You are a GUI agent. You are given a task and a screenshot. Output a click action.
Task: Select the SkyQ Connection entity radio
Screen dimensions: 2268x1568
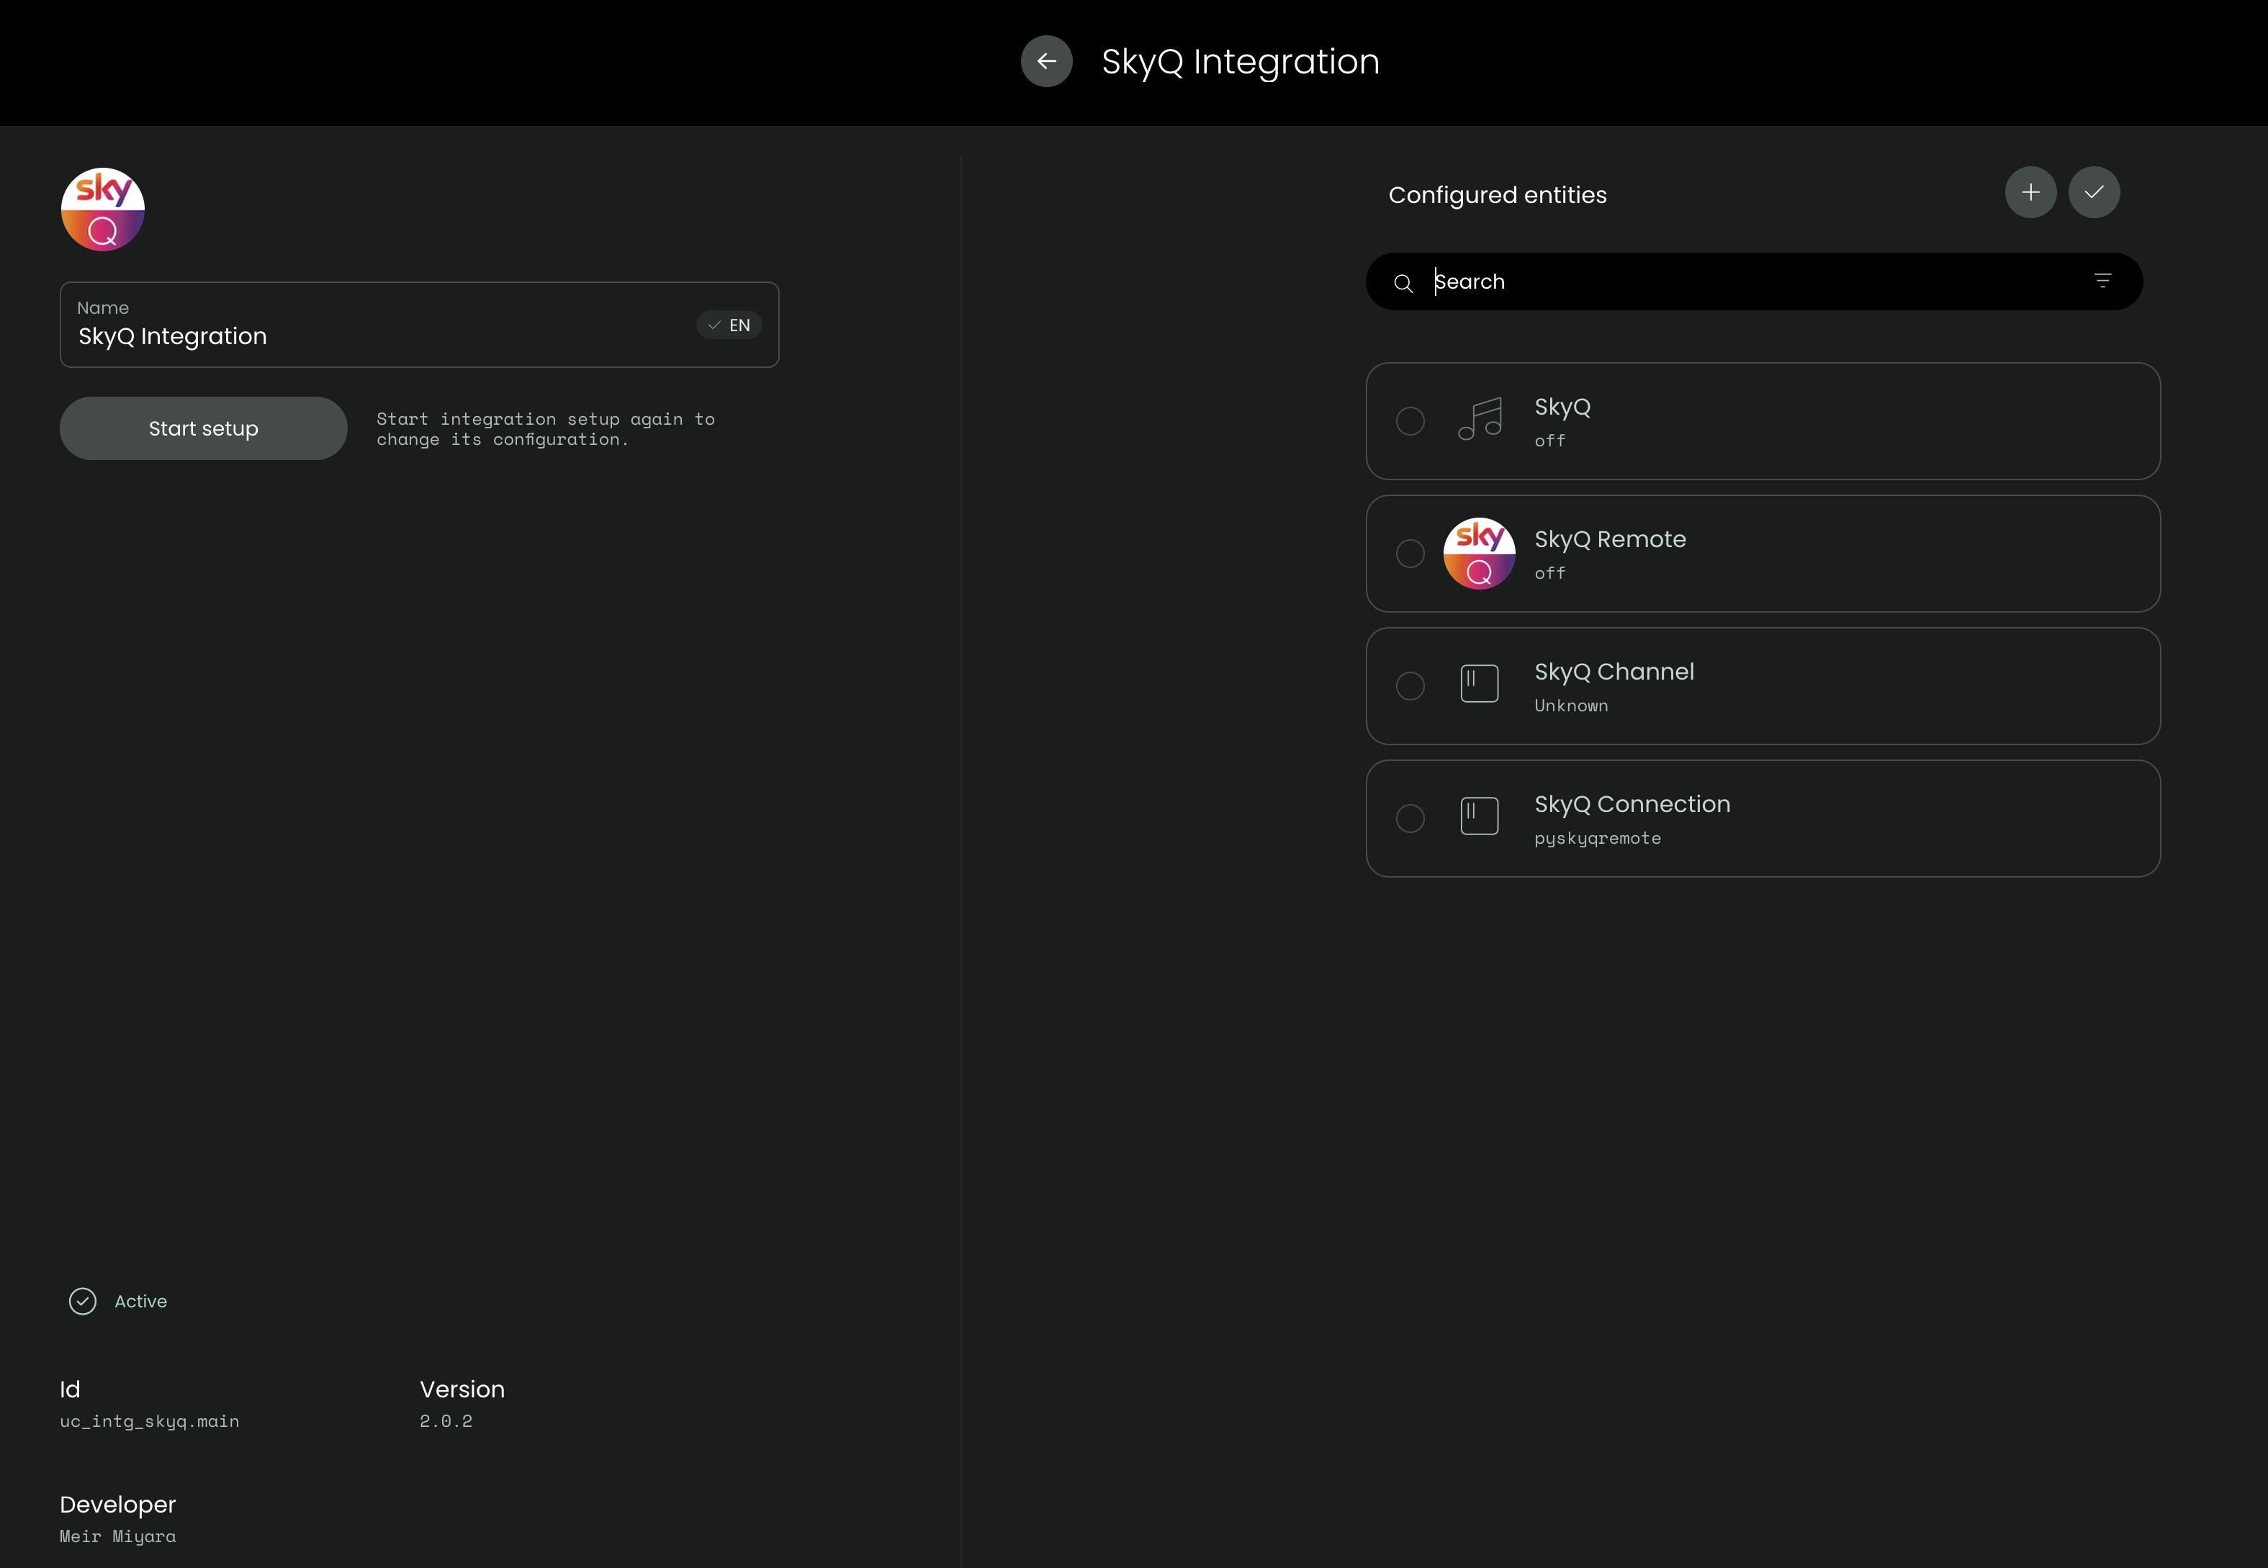[1410, 819]
